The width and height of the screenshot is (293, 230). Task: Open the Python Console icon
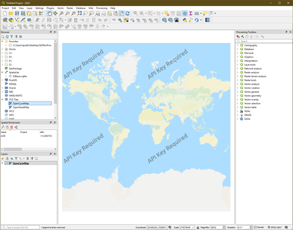point(185,20)
